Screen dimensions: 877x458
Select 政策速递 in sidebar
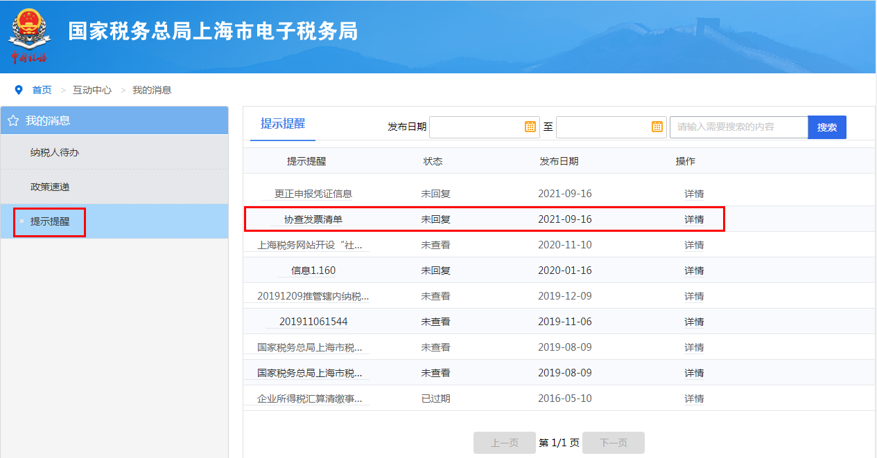[50, 187]
